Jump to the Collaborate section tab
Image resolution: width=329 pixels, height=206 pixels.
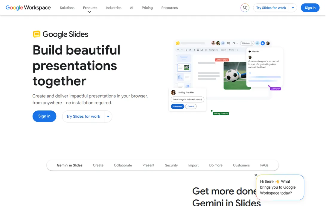pos(123,165)
